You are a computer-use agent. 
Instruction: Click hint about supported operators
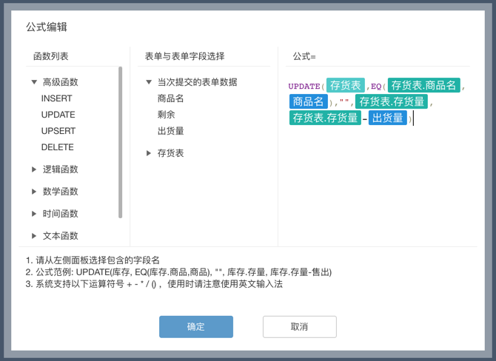point(154,284)
